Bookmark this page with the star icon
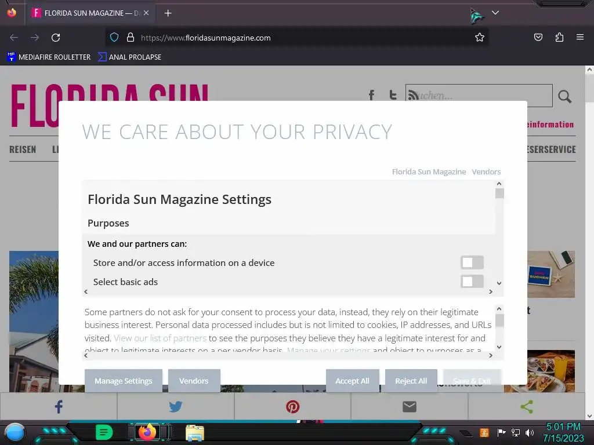 click(x=480, y=38)
